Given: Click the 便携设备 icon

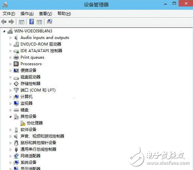Looking at the screenshot, I should point(16,71).
